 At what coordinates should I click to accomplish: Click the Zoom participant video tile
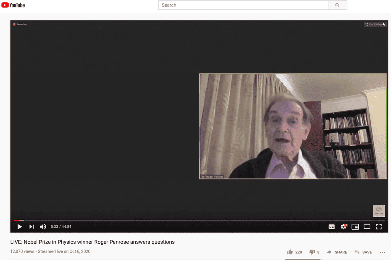[x=293, y=126]
